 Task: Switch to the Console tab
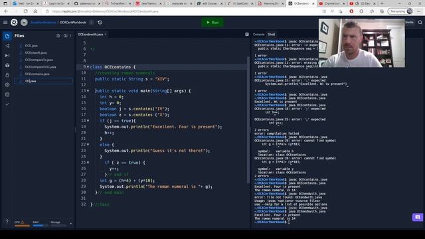258,35
